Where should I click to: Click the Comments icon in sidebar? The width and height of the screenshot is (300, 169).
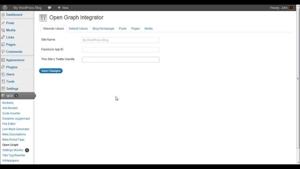point(3,52)
